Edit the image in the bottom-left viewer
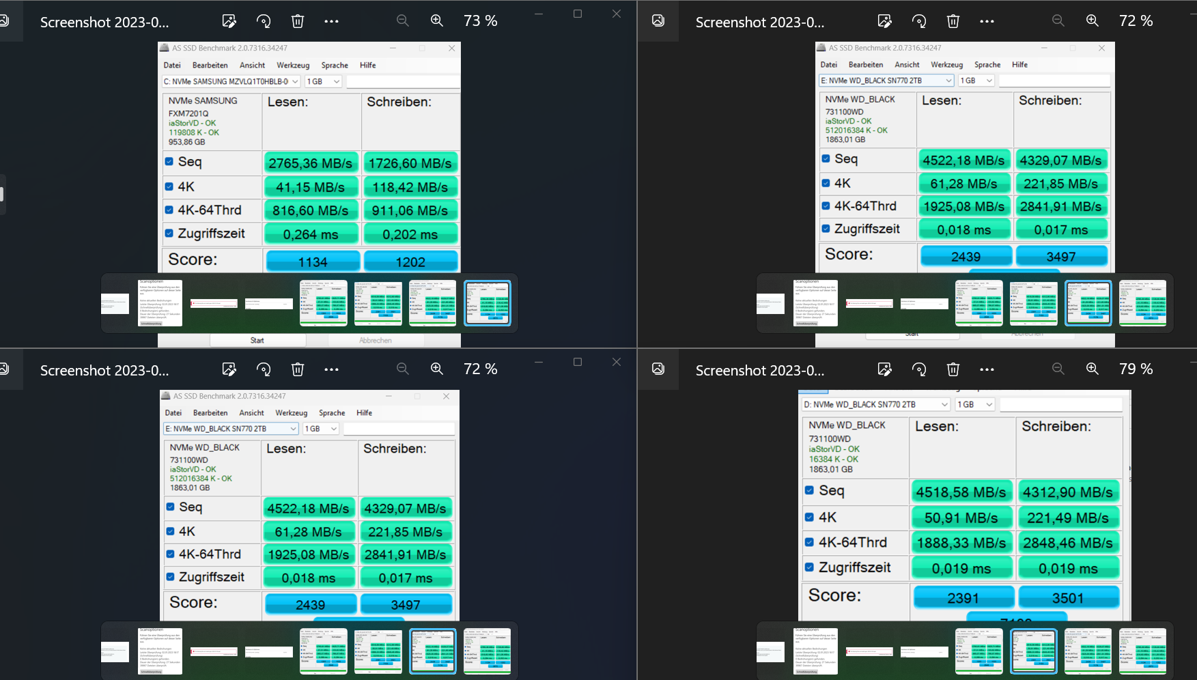 [229, 369]
